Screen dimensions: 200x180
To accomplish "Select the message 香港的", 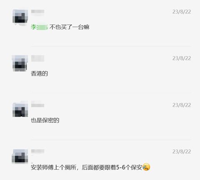I will (x=39, y=73).
